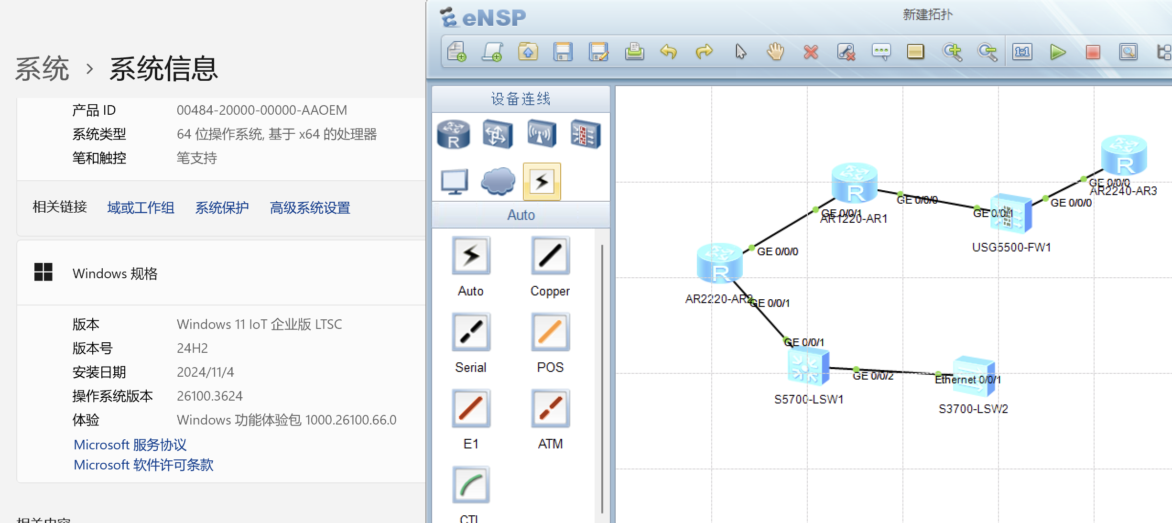Stop devices with the red square icon

tap(1093, 52)
